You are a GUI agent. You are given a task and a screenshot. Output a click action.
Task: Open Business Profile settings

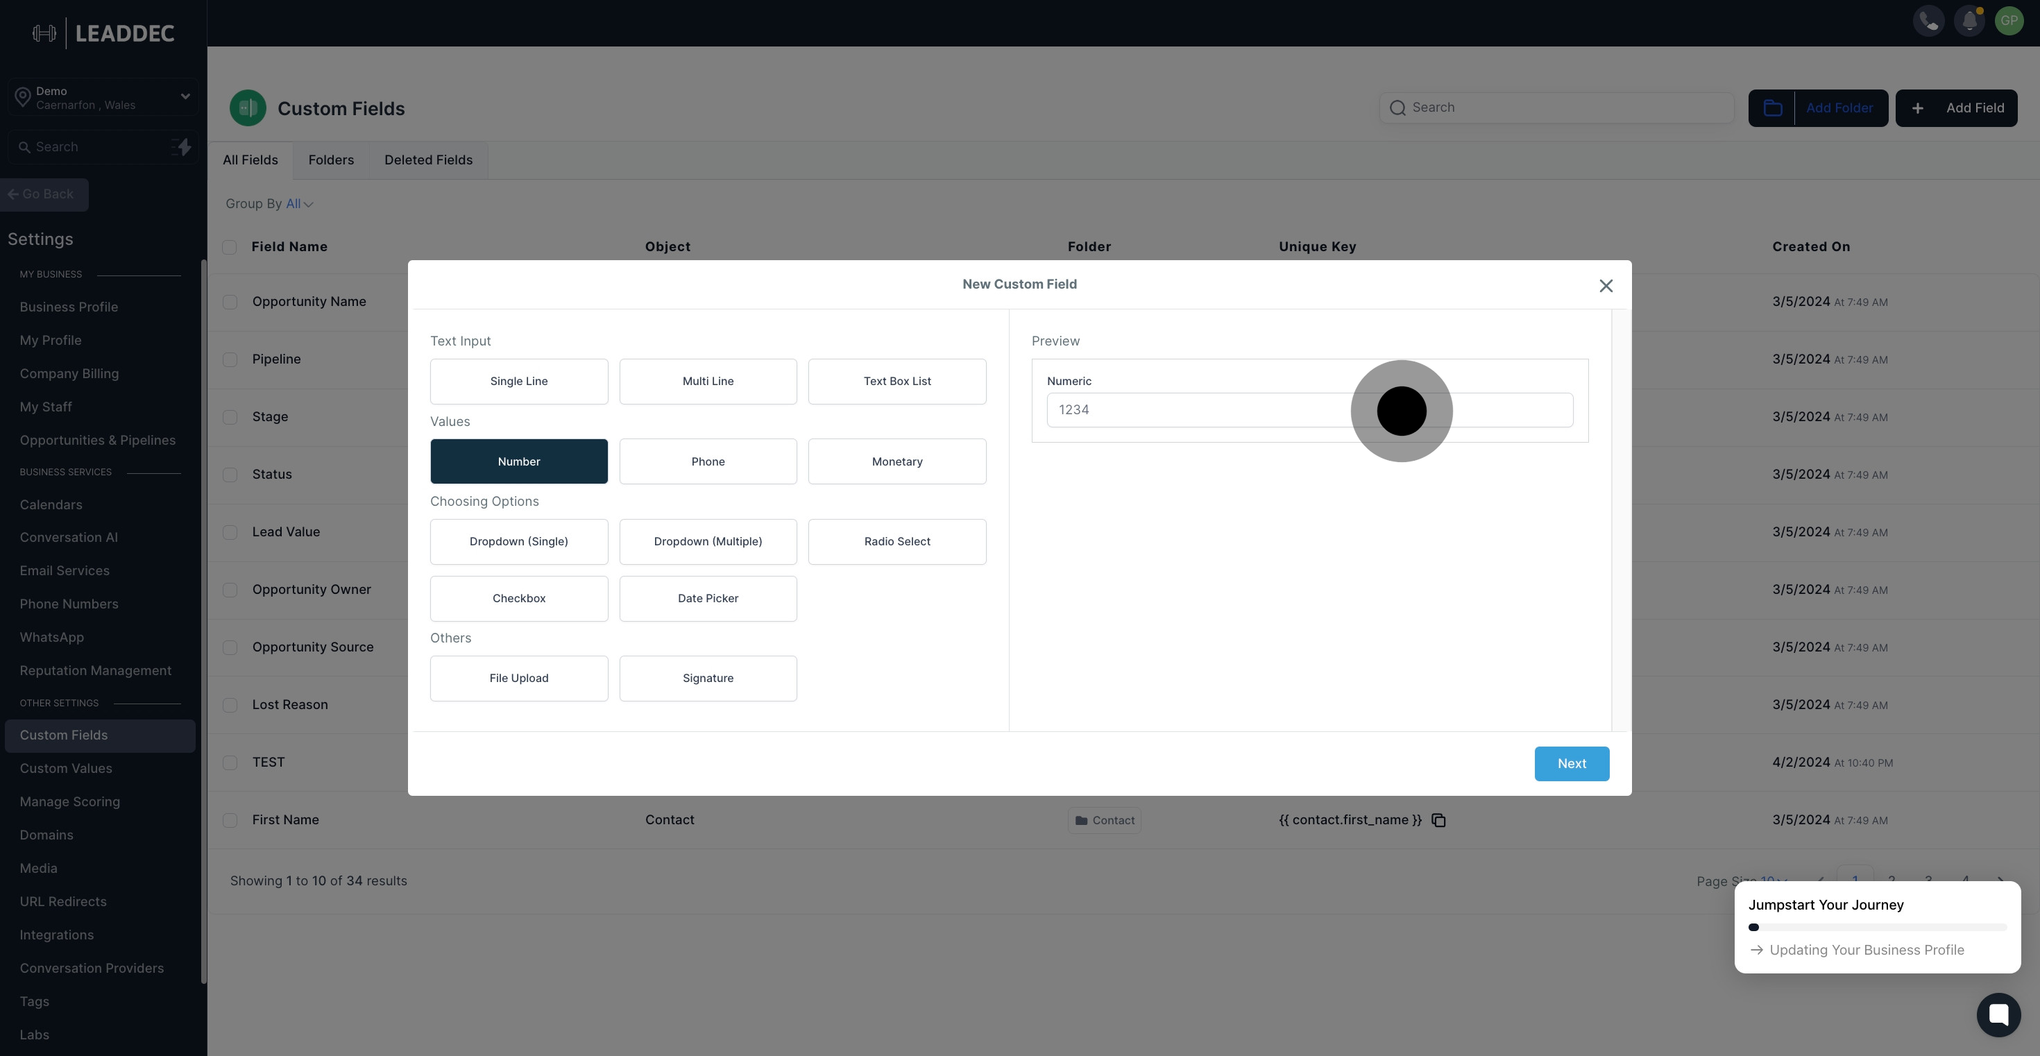pos(69,307)
